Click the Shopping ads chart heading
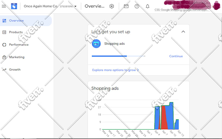This screenshot has height=139, width=222. click(x=105, y=88)
